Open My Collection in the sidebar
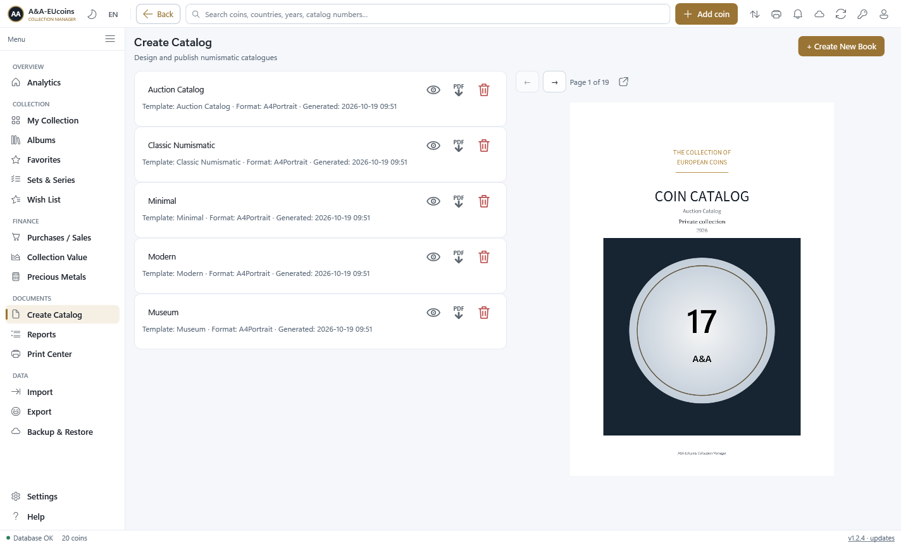This screenshot has width=901, height=545. (x=62, y=120)
